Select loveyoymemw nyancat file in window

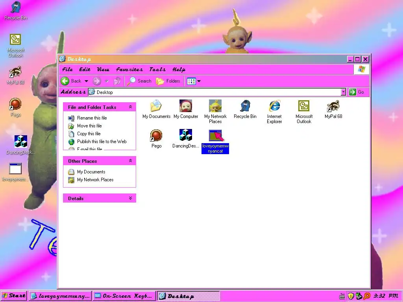click(x=215, y=142)
